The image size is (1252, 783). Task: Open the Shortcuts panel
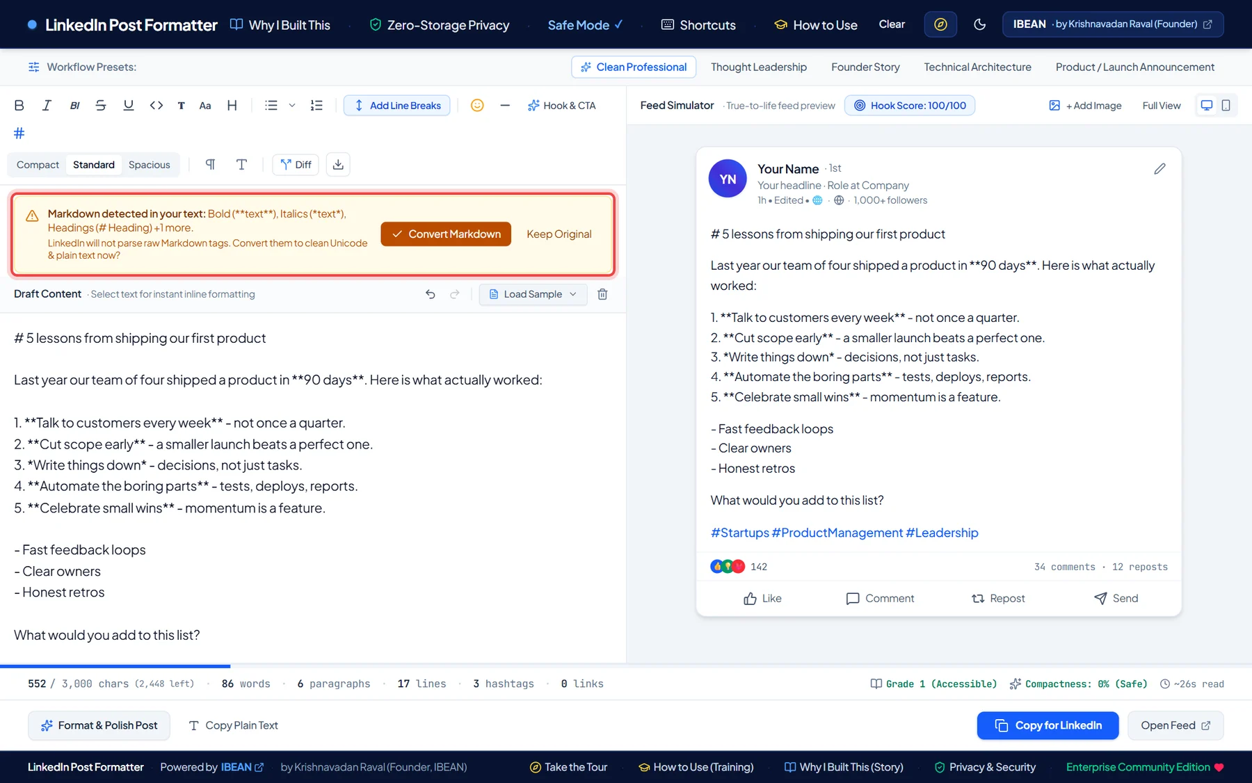698,25
